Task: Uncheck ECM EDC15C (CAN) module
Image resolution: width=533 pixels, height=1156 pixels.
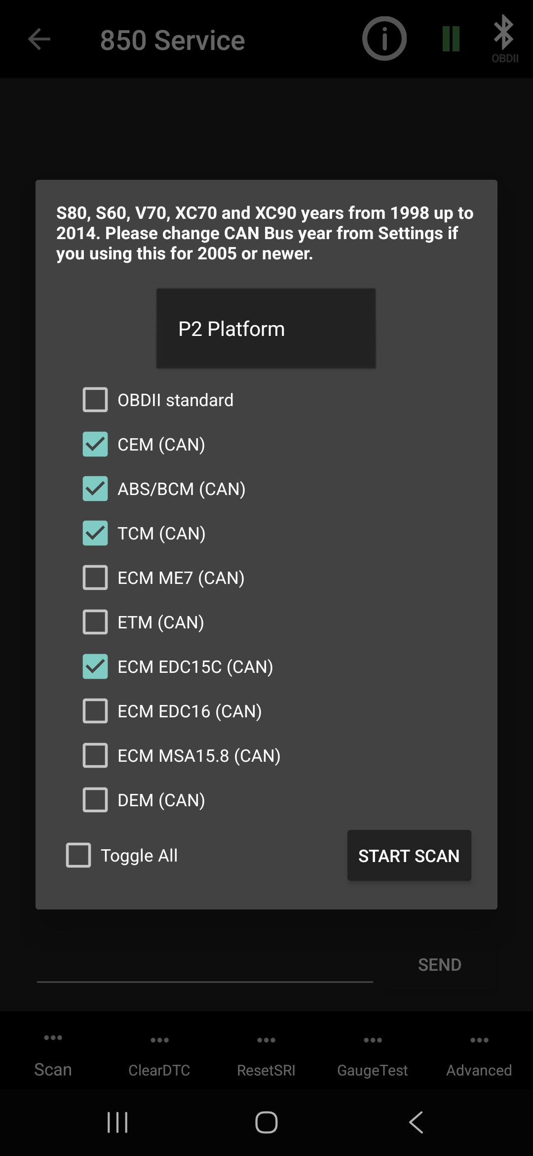Action: 95,666
